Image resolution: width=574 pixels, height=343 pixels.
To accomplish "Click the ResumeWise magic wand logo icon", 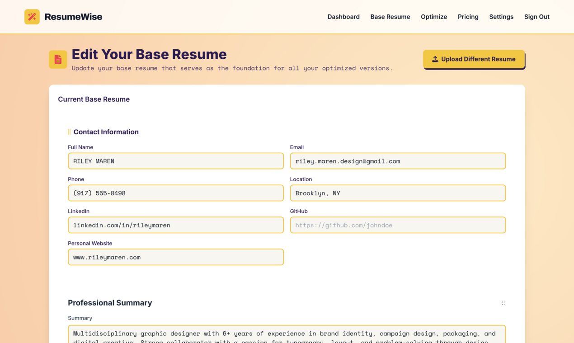I will [32, 17].
